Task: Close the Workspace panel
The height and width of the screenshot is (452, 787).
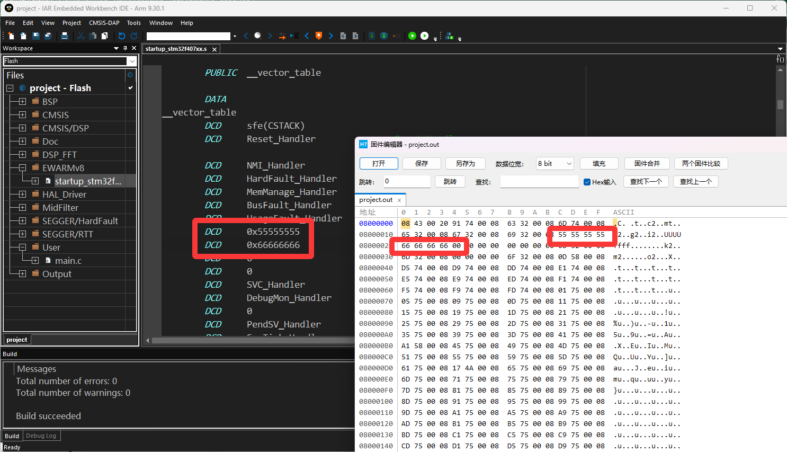Action: point(134,48)
